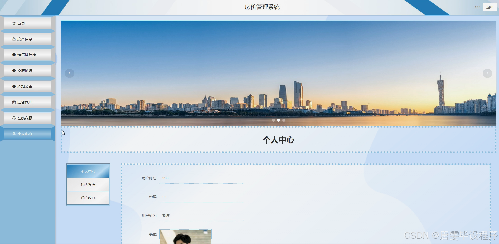Viewport: 499px width, 244px height.
Task: Click the 头像 avatar image
Action: click(186, 237)
